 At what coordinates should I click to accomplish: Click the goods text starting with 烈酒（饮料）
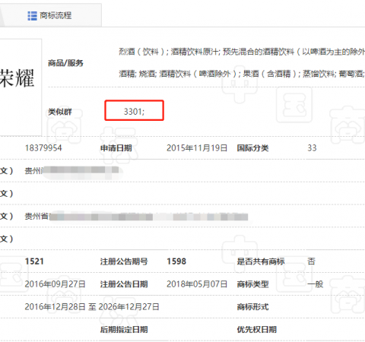(242, 52)
